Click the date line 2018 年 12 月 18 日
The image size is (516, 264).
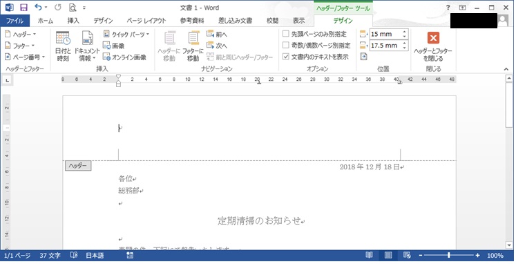click(370, 167)
